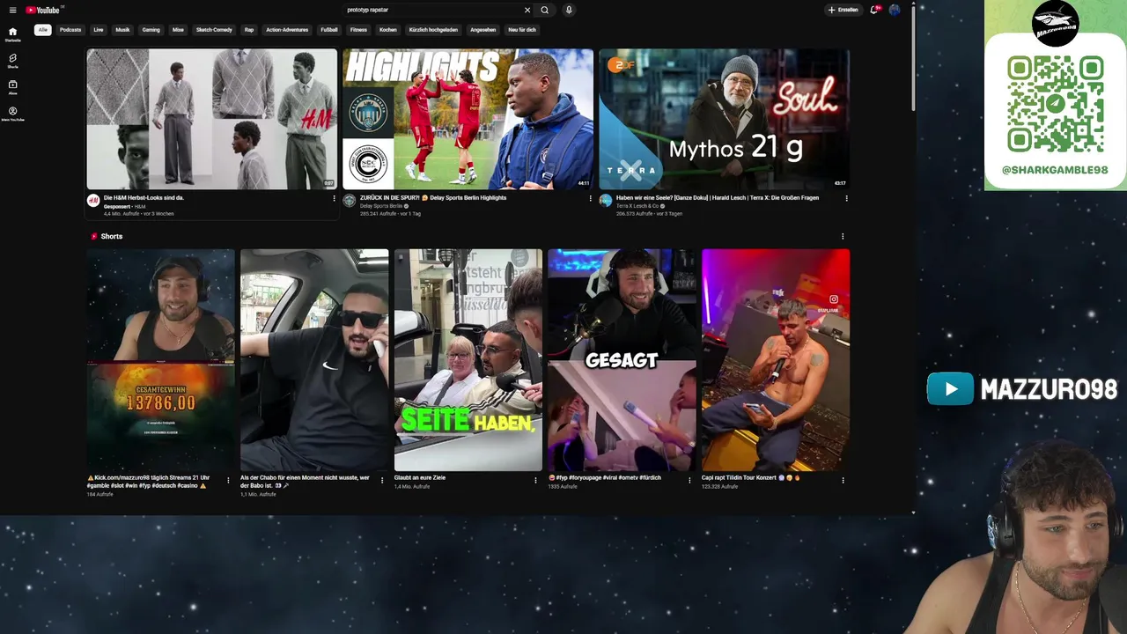Viewport: 1127px width, 634px height.
Task: Open the Gesamtgewinn 13786,00 short thumbnail
Action: (x=160, y=360)
